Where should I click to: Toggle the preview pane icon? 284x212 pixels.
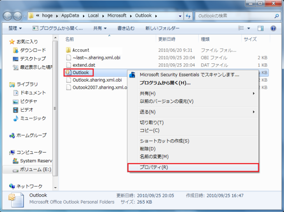260,28
